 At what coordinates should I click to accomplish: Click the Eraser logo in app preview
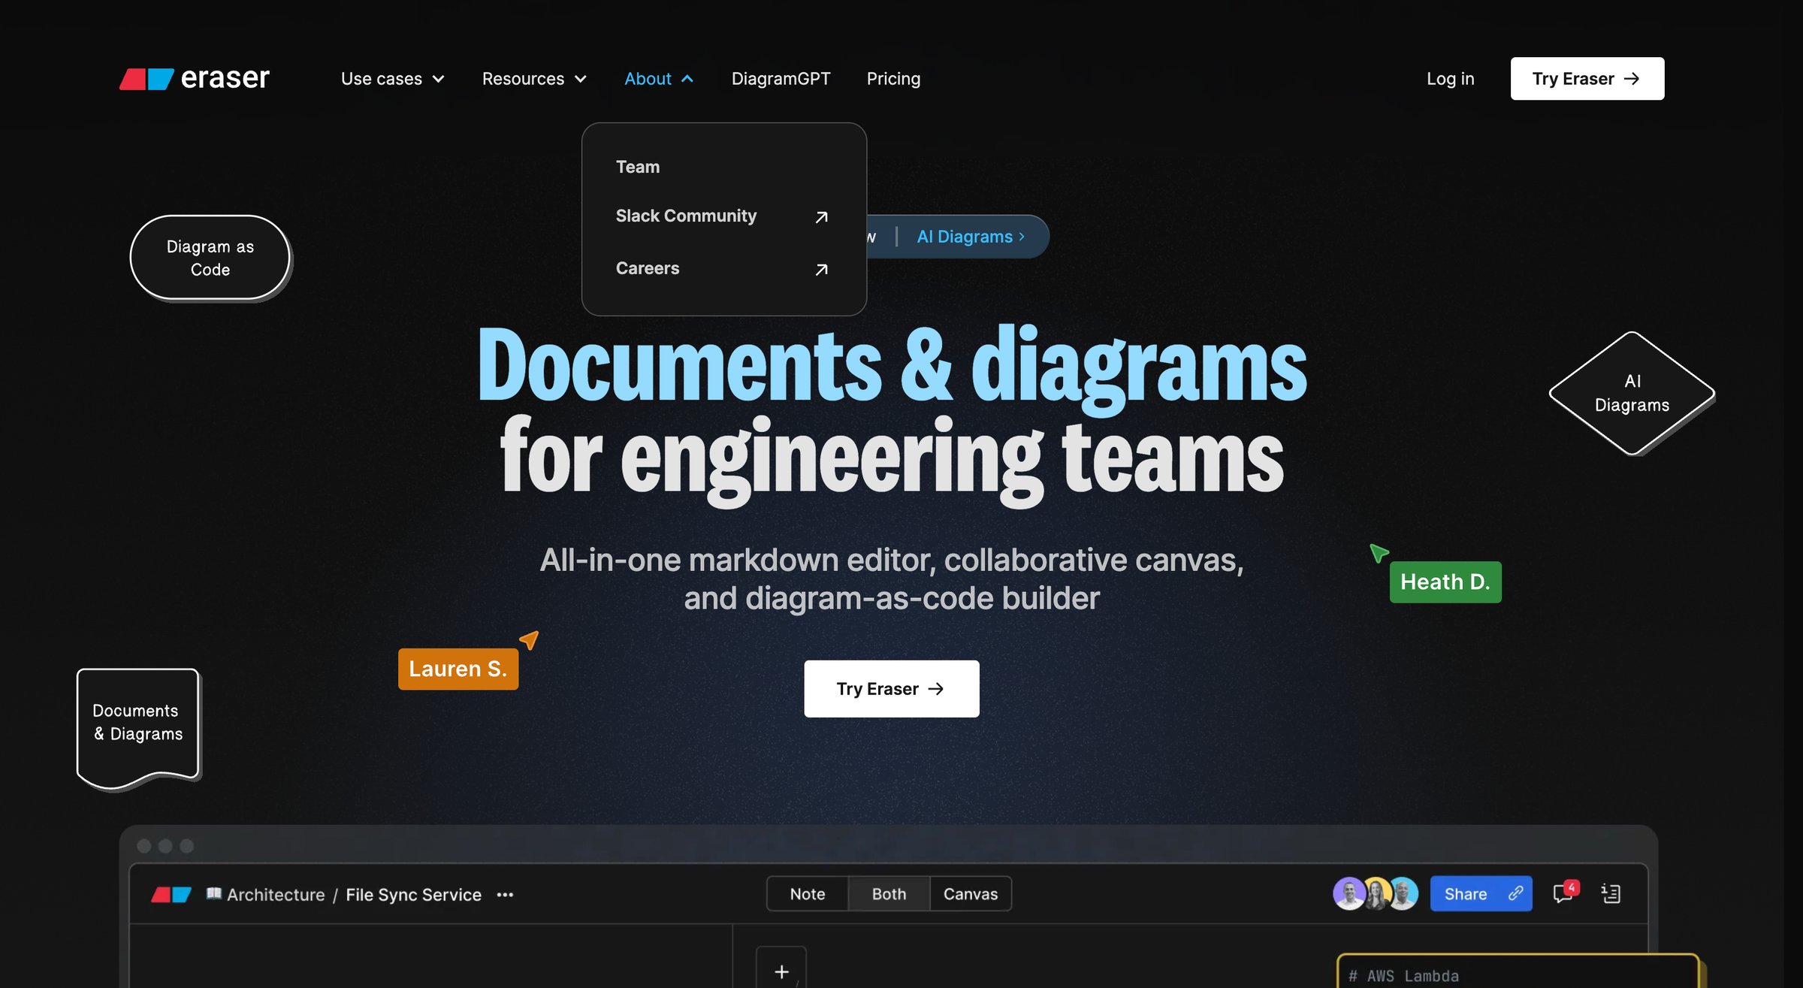(171, 894)
